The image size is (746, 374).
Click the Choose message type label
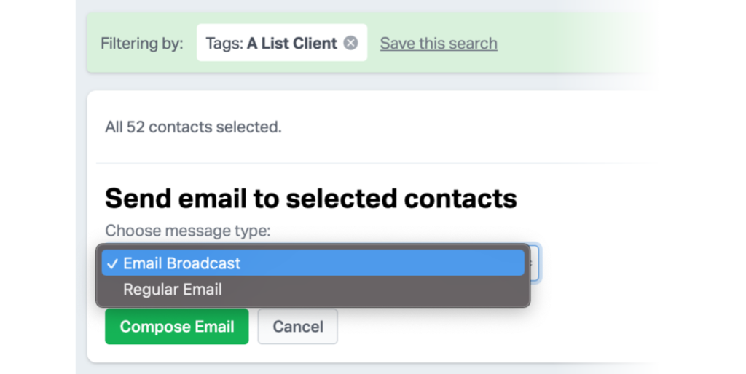click(x=187, y=231)
